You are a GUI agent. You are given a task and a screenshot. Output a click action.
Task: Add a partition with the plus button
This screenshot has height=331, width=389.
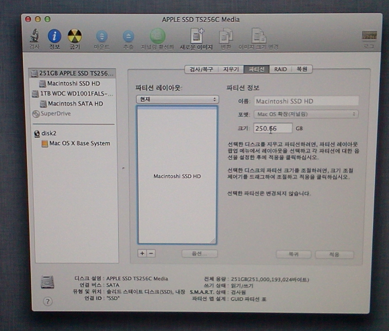pyautogui.click(x=142, y=253)
